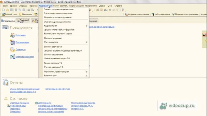Click the New document toolbar icon
The height and width of the screenshot is (116, 207).
(4, 10)
